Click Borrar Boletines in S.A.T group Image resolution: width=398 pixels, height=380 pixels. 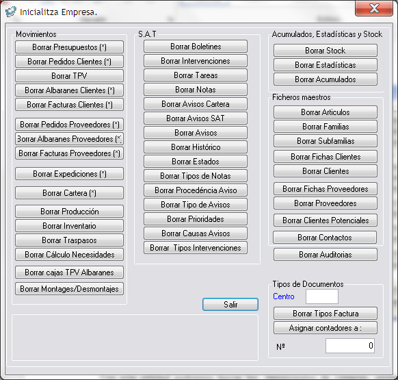coord(196,47)
